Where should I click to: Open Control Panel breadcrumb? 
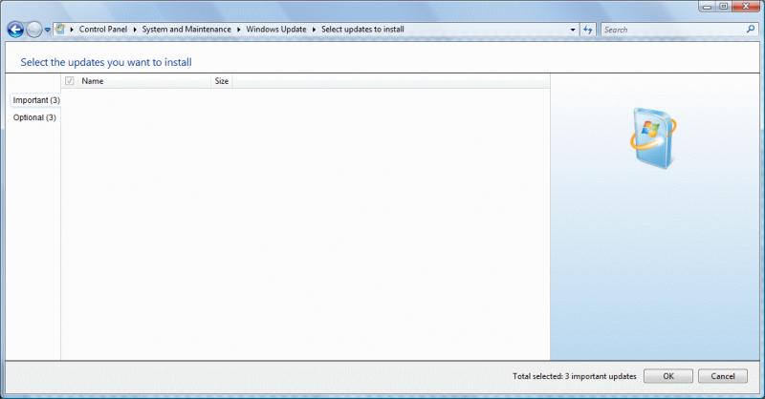click(x=103, y=30)
